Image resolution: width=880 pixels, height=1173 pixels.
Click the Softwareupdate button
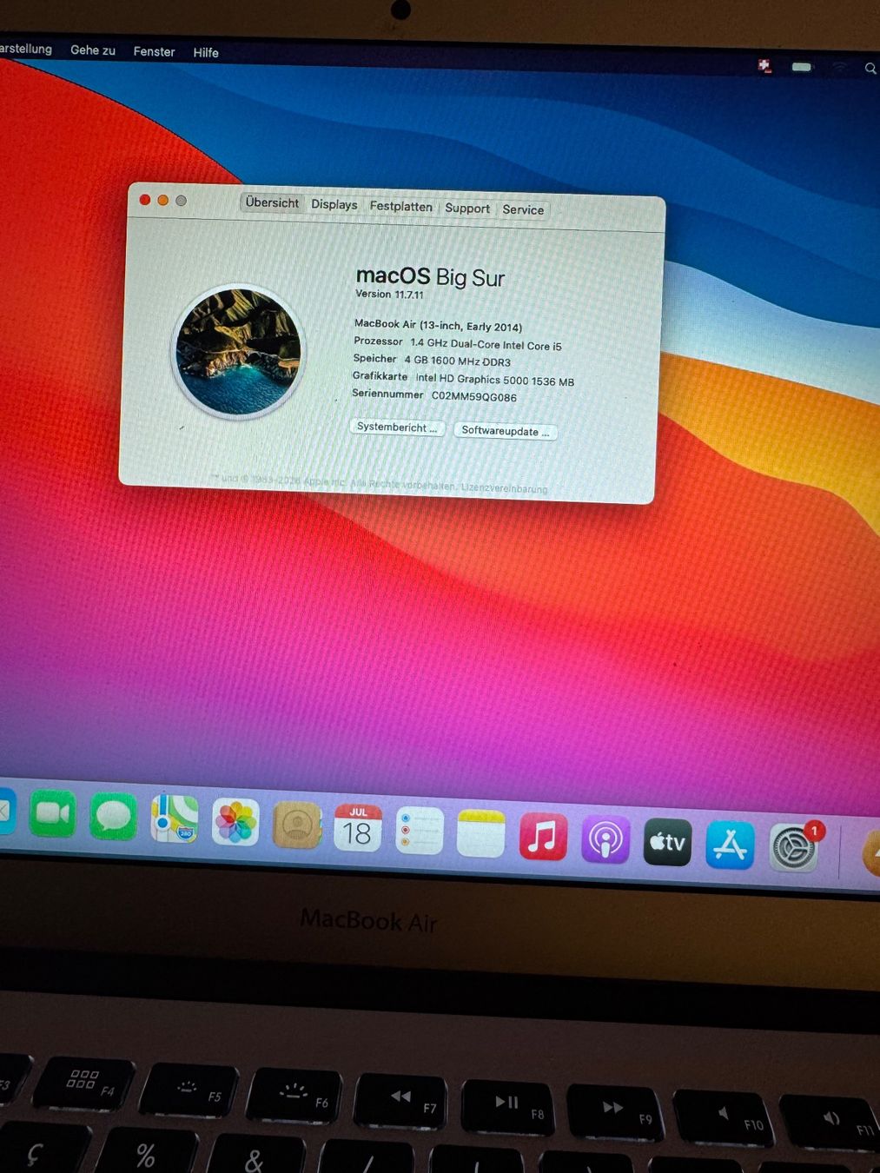[506, 431]
